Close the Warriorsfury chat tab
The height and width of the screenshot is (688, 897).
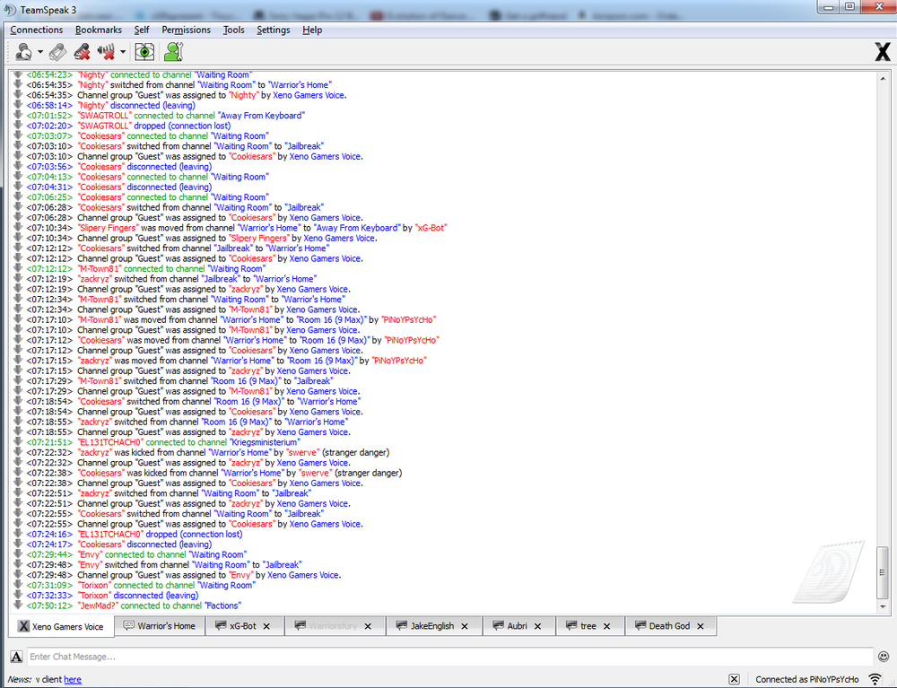368,626
